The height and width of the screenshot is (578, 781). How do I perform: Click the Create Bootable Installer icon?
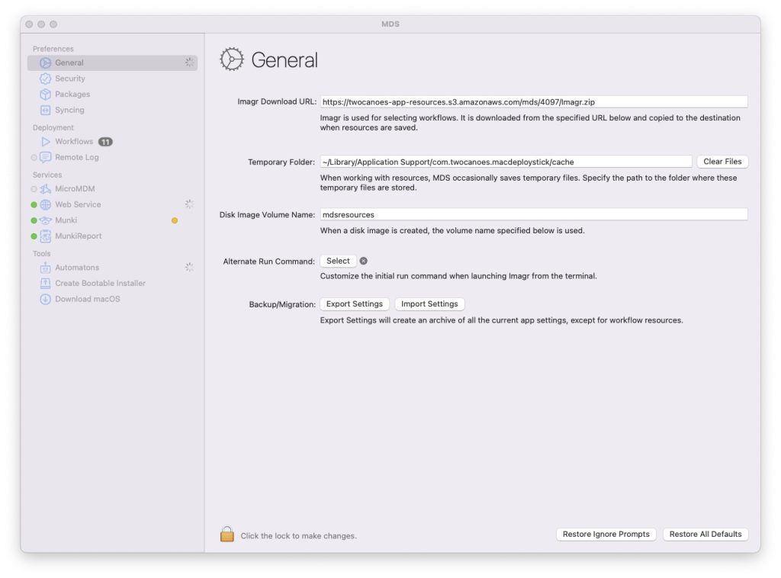click(45, 283)
